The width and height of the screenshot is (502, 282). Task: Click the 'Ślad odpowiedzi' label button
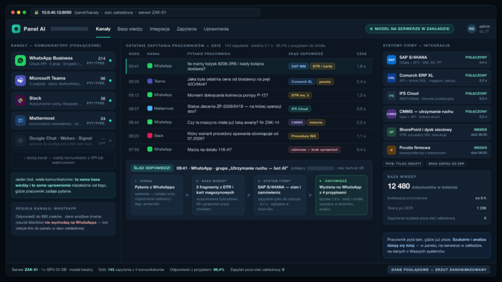152,168
